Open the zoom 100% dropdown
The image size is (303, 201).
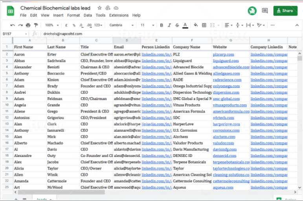52,25
